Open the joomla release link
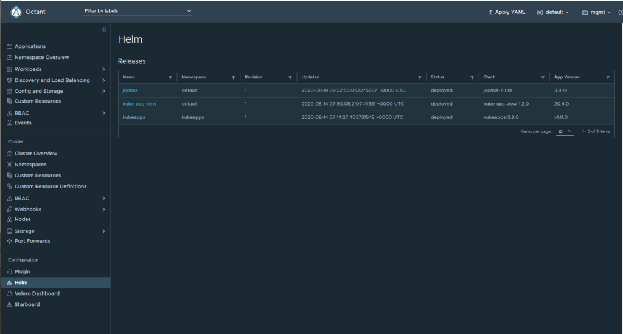 (130, 90)
